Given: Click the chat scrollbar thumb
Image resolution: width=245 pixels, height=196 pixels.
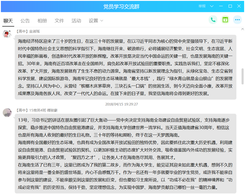Looking at the screenshot, I should [242, 76].
